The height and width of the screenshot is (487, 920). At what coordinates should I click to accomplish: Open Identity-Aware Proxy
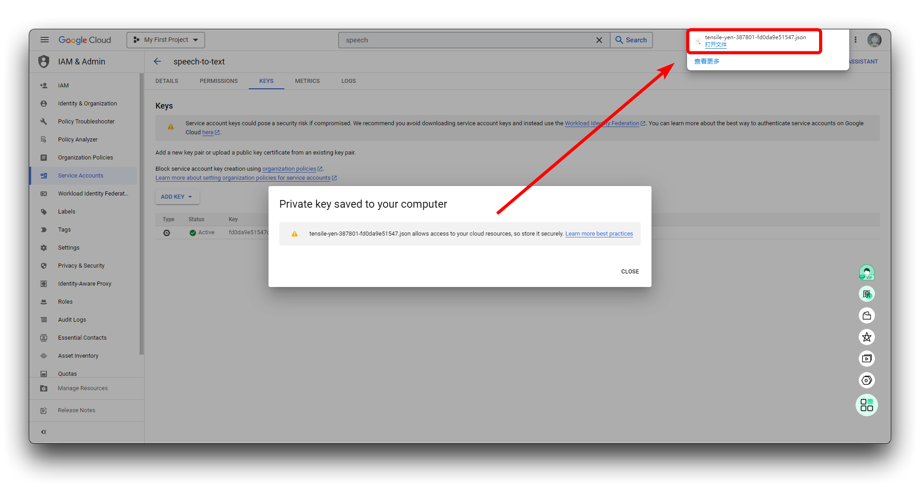click(x=84, y=284)
